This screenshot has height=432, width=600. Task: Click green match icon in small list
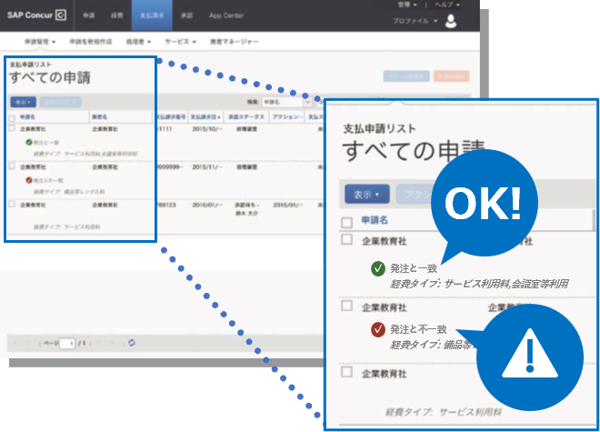(29, 143)
